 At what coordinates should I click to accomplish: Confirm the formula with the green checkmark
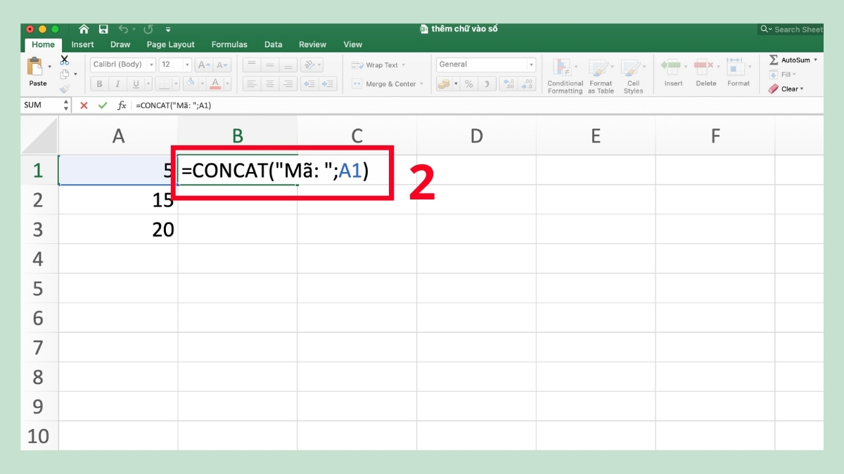tap(103, 105)
